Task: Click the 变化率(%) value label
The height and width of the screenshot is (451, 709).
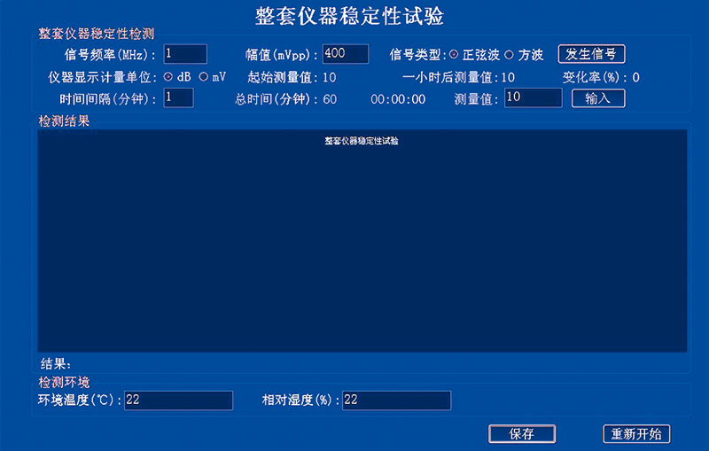Action: tap(635, 77)
